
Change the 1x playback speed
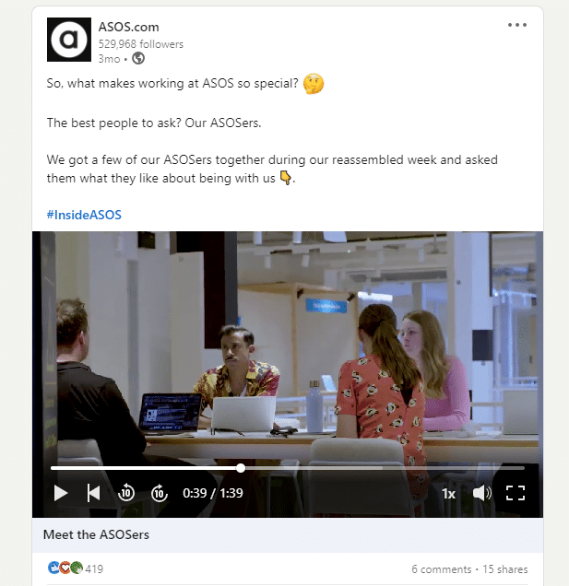click(x=448, y=494)
